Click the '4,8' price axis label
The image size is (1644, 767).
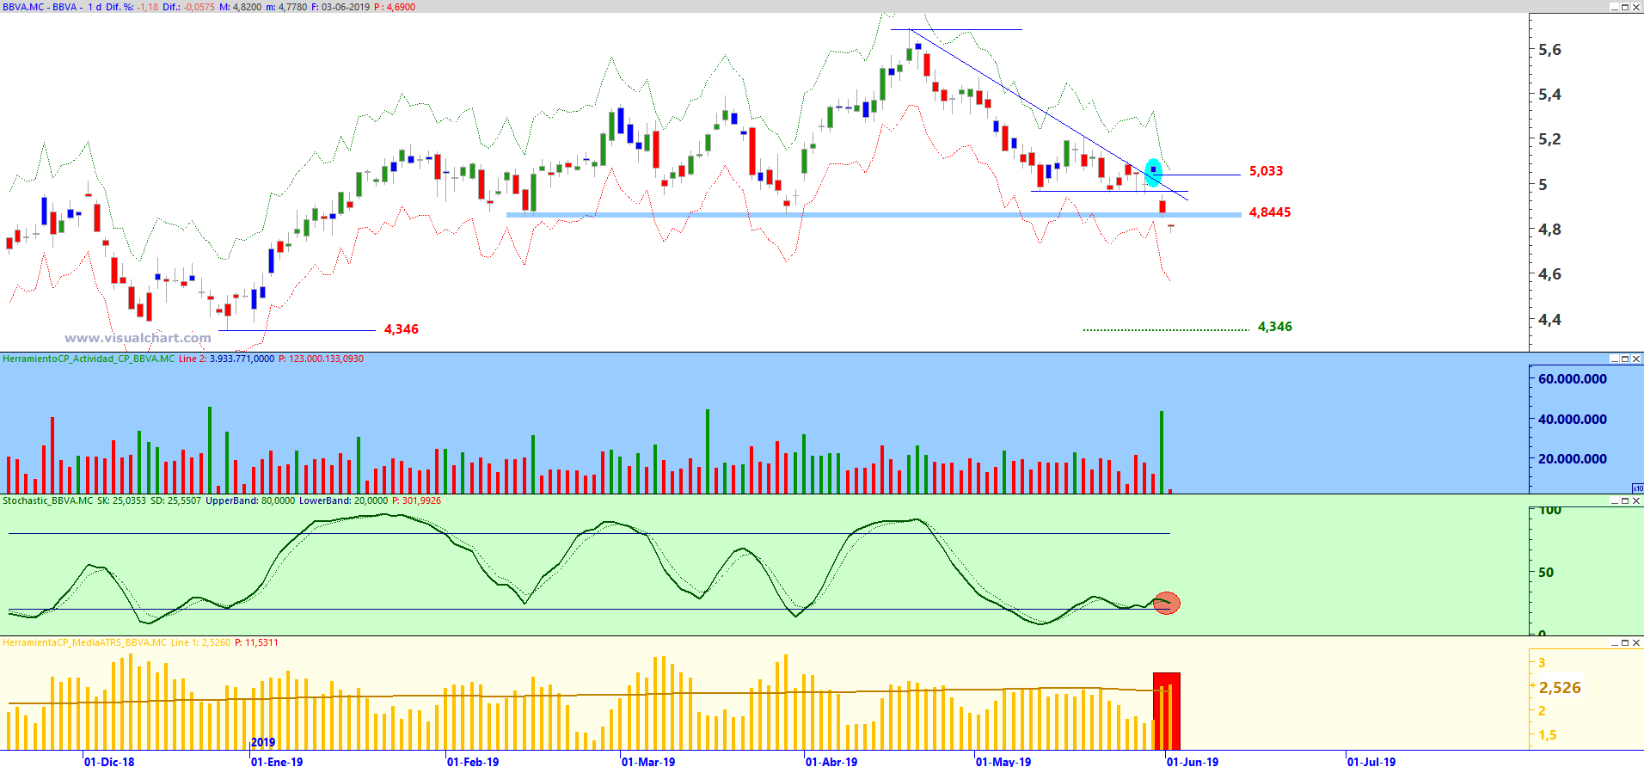click(x=1549, y=230)
